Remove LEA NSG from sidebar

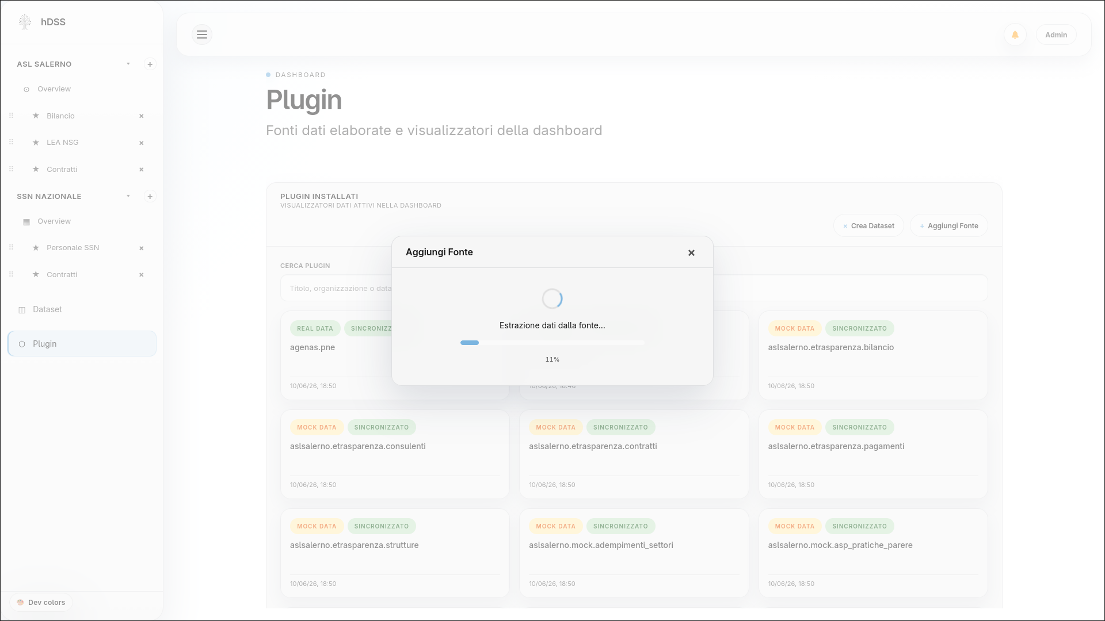click(x=141, y=143)
